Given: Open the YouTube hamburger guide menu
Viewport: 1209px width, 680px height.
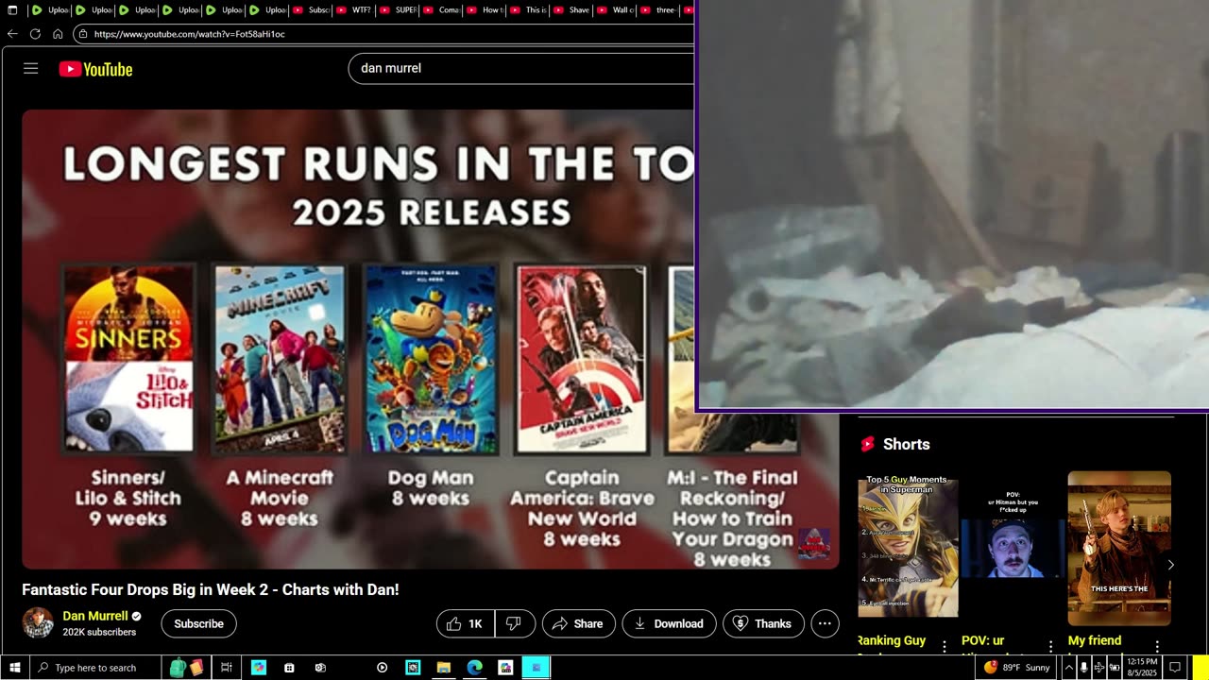Looking at the screenshot, I should coord(30,68).
